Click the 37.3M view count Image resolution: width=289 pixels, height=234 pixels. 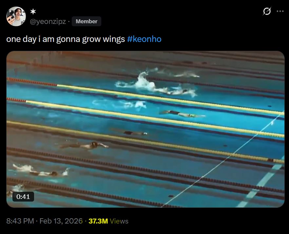point(98,221)
